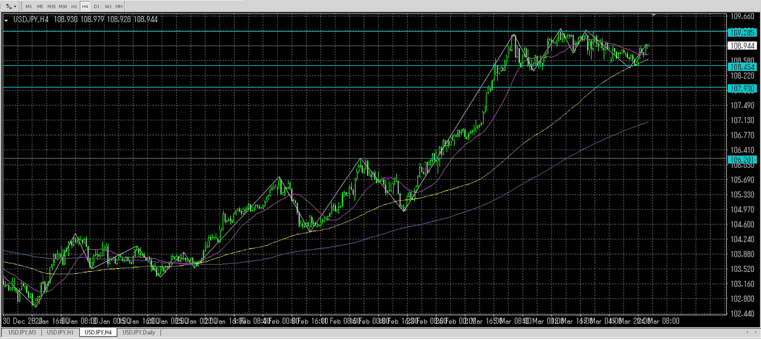Viewport: 761px width, 339px height.
Task: Click the 108.220 price scale value
Action: pyautogui.click(x=741, y=75)
